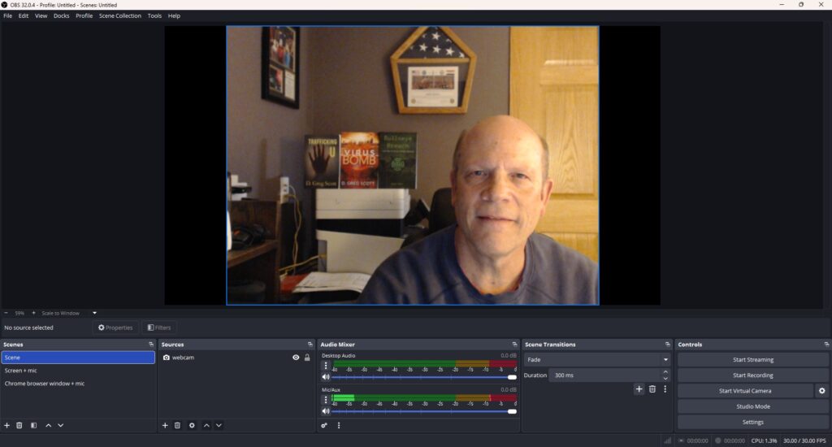
Task: Click Start Virtual Camera
Action: 745,391
